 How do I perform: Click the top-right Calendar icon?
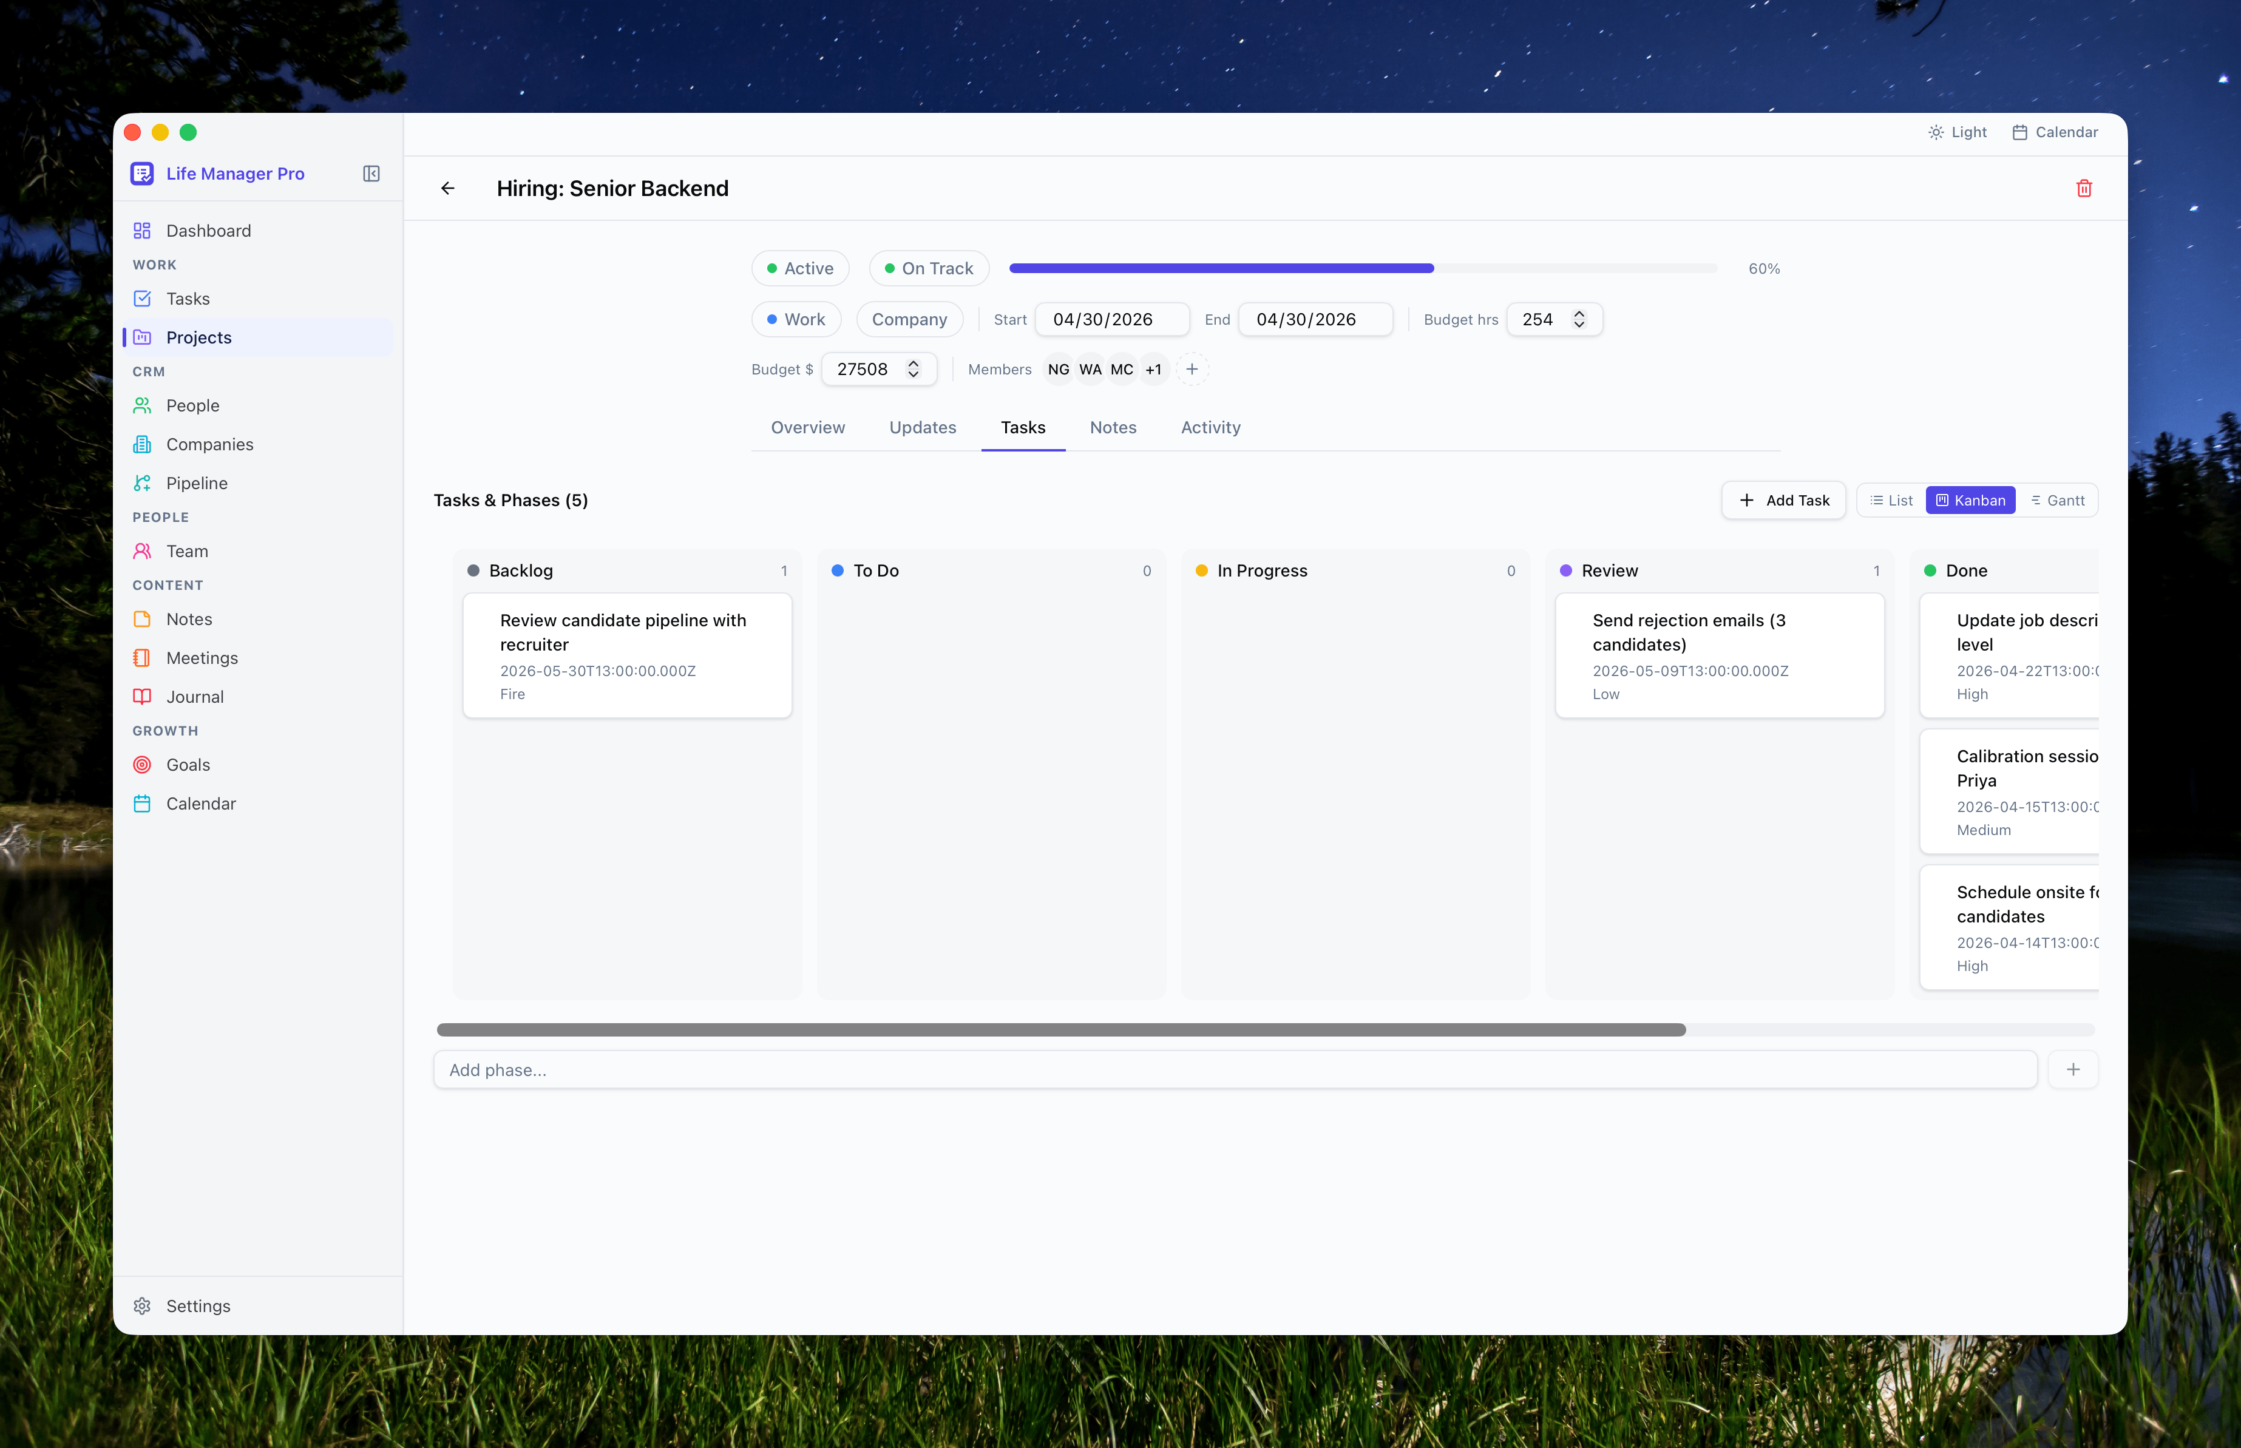point(2019,132)
